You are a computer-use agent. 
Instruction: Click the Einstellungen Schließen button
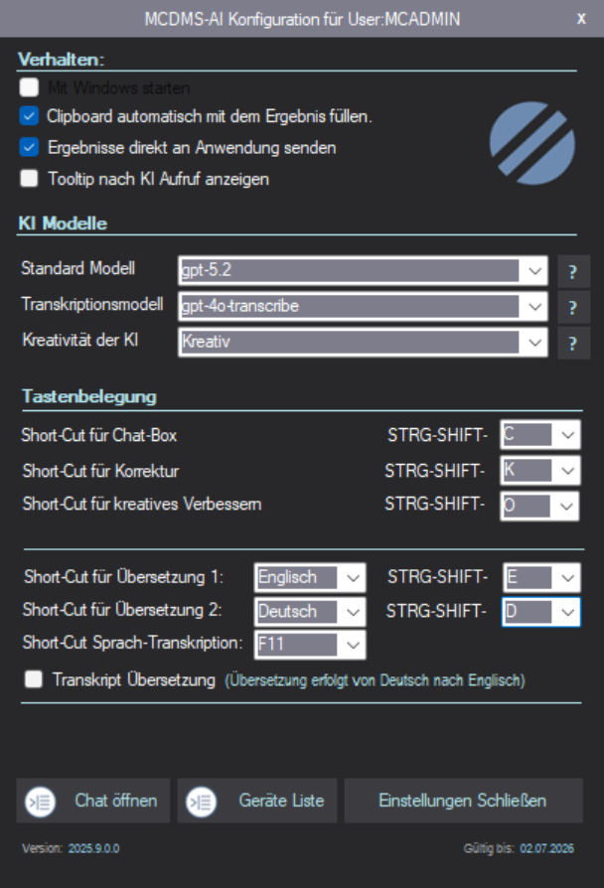tap(462, 801)
